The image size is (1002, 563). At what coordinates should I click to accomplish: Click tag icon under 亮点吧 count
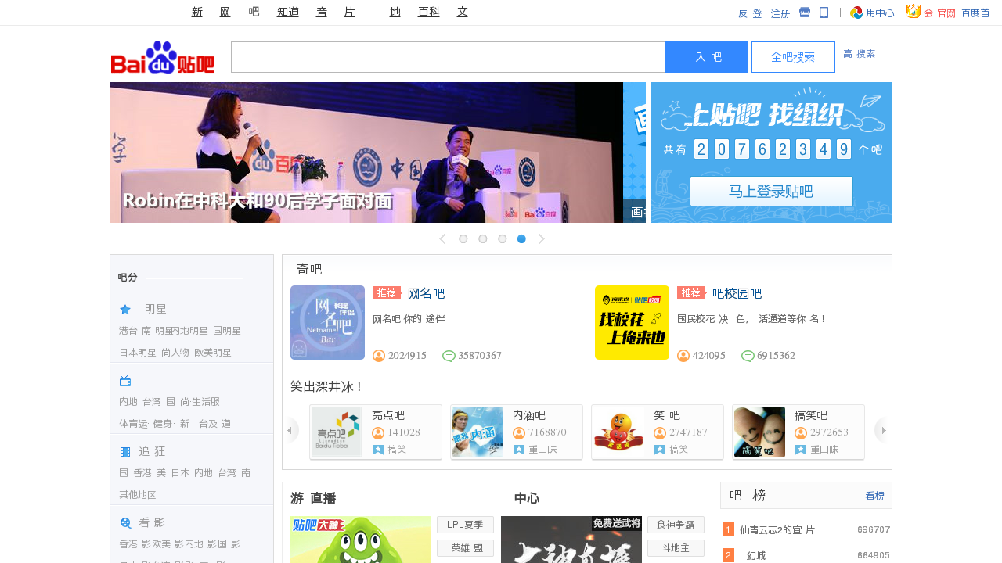[378, 450]
